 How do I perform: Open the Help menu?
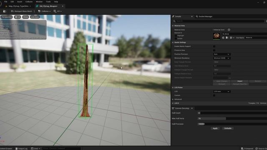56,2
